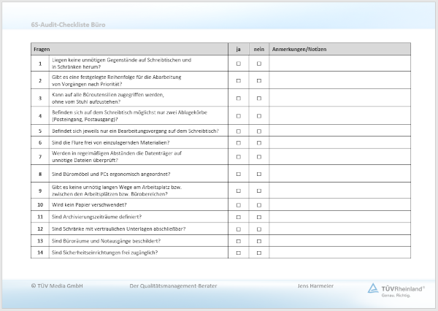Tick 'ja' for question 3 about Büroutensilien
This screenshot has width=438, height=311.
[238, 98]
